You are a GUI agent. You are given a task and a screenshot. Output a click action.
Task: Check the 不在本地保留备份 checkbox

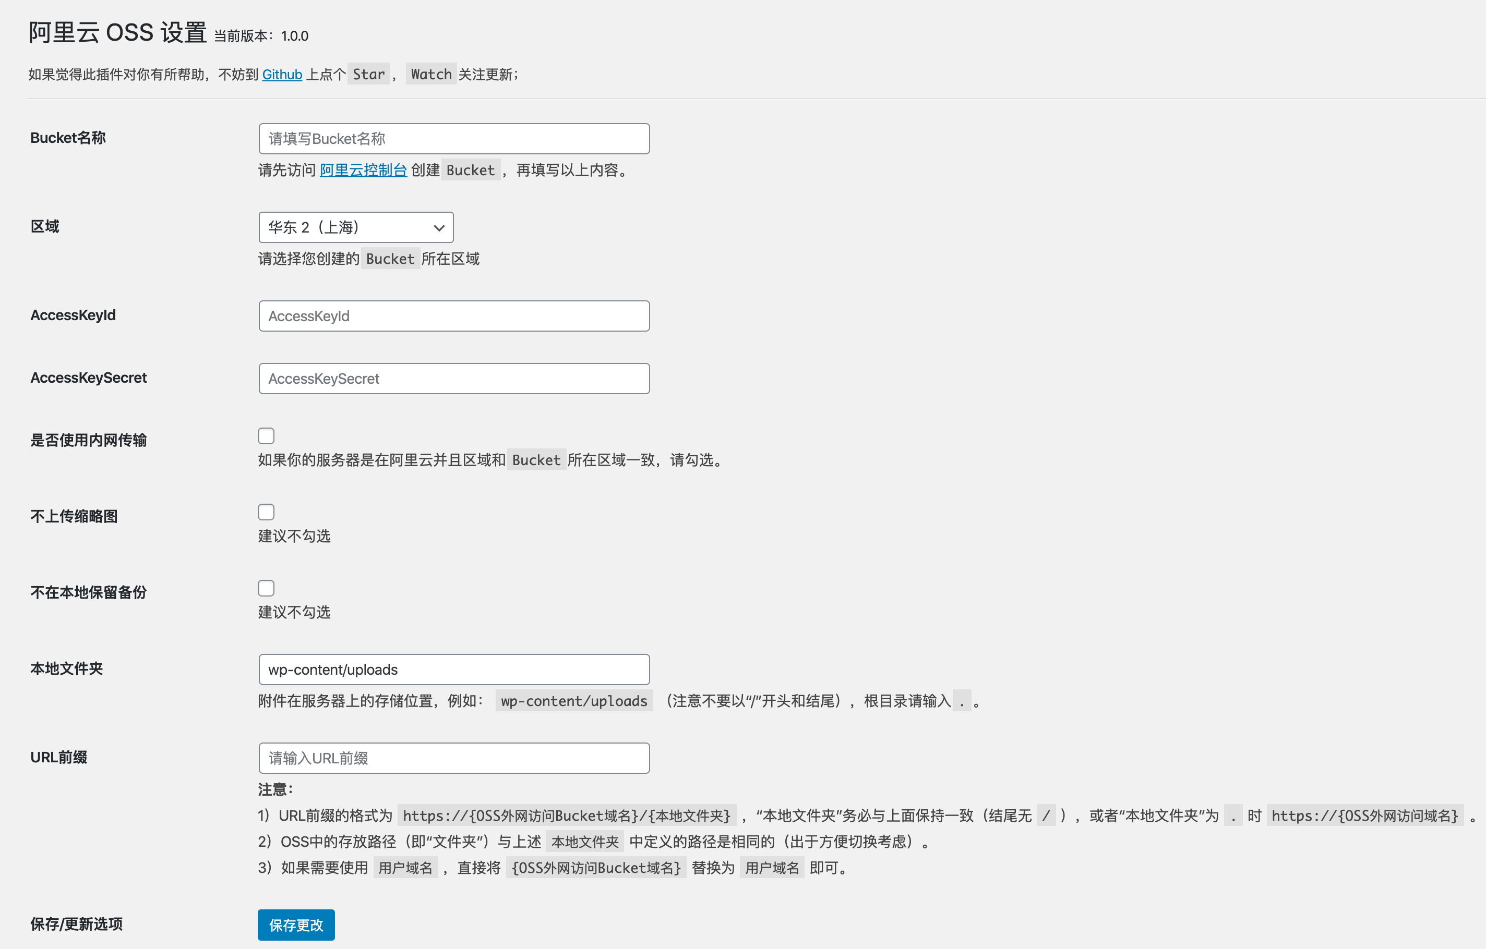(x=266, y=588)
